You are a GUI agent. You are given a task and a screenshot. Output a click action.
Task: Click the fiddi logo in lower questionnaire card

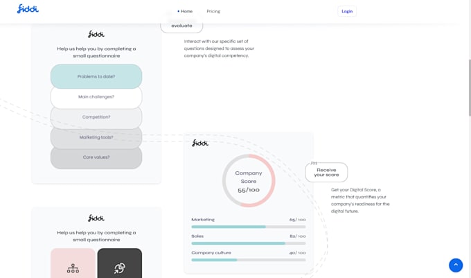tap(96, 218)
